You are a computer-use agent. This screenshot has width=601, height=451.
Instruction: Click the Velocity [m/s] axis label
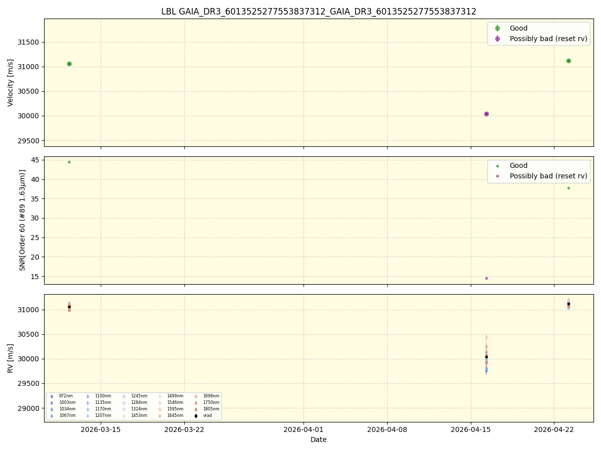11,83
